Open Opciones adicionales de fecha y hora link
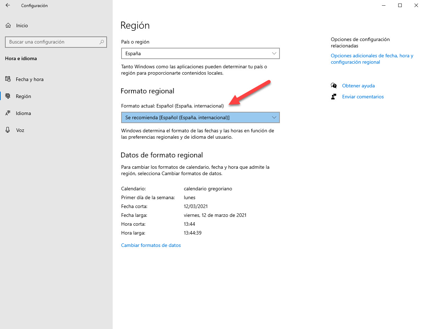423x329 pixels. 372,58
